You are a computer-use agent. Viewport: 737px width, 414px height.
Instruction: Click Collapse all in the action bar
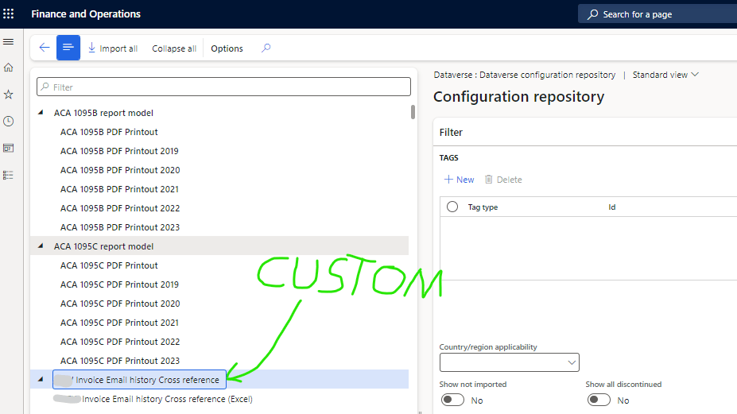(x=174, y=48)
